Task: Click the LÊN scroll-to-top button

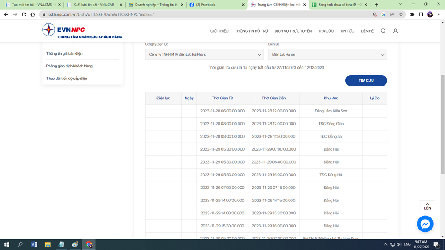Action: (427, 206)
